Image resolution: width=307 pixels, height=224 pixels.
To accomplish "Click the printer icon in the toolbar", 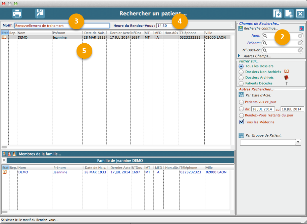I will coord(17,13).
